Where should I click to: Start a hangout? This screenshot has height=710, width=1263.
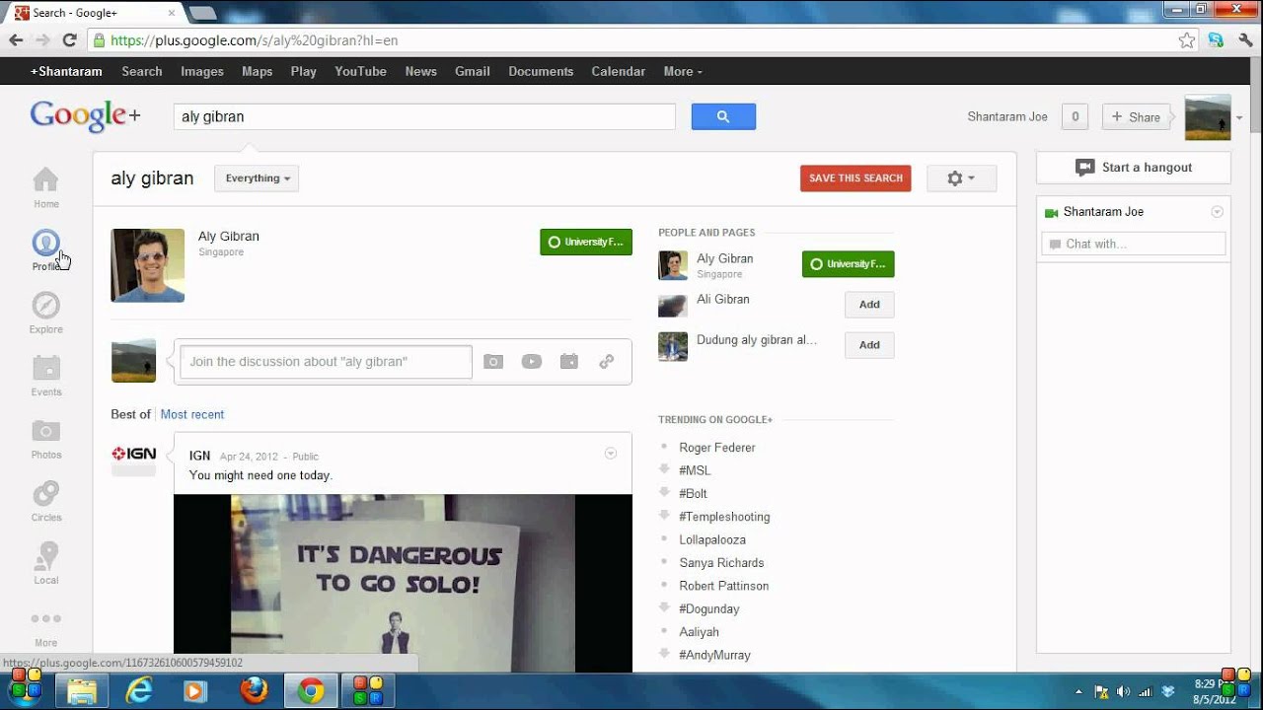point(1134,168)
